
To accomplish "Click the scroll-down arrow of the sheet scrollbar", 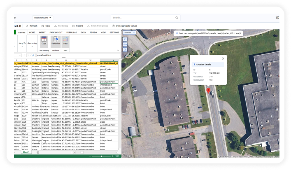I will (120, 149).
